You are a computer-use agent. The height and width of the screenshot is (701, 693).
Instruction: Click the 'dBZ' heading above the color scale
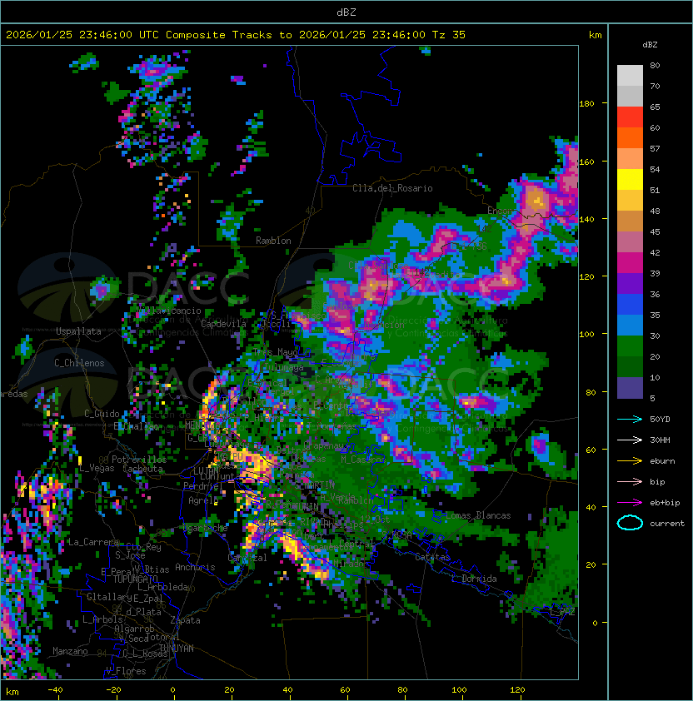tap(650, 45)
